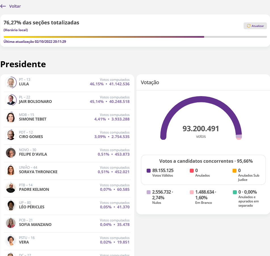
Task: Select the CIRO GOMES candidate name
Action: tap(31, 137)
